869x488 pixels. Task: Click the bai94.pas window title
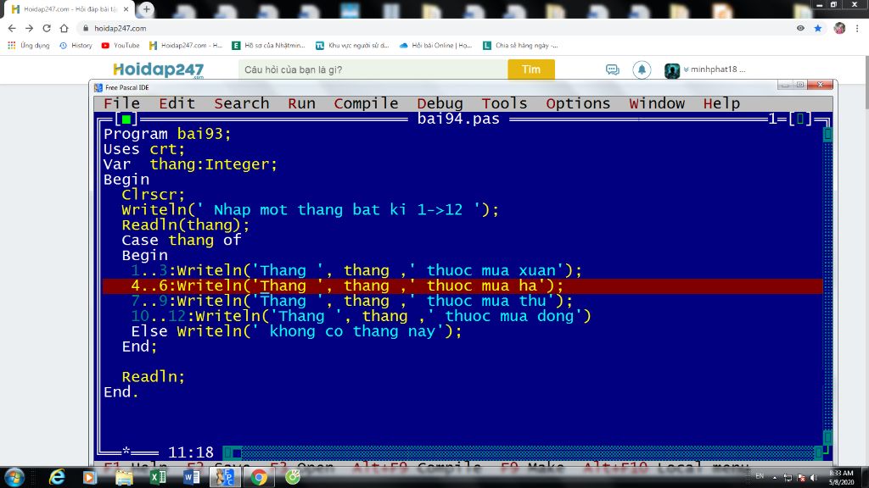click(x=458, y=119)
